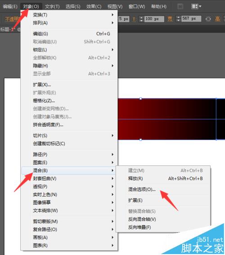Choose 释放(R) in the blend submenu
This screenshot has width=225, height=255.
[x=163, y=178]
